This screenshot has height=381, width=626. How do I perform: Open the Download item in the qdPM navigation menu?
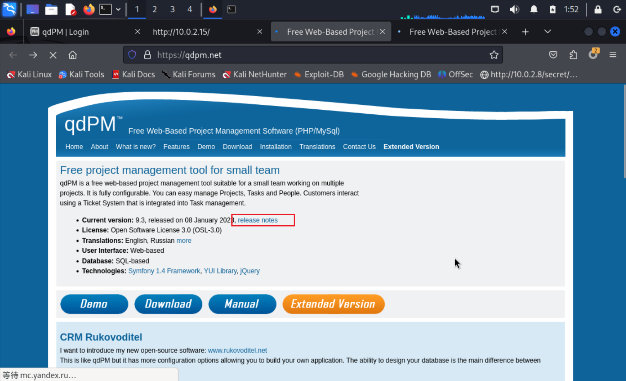[x=238, y=147]
